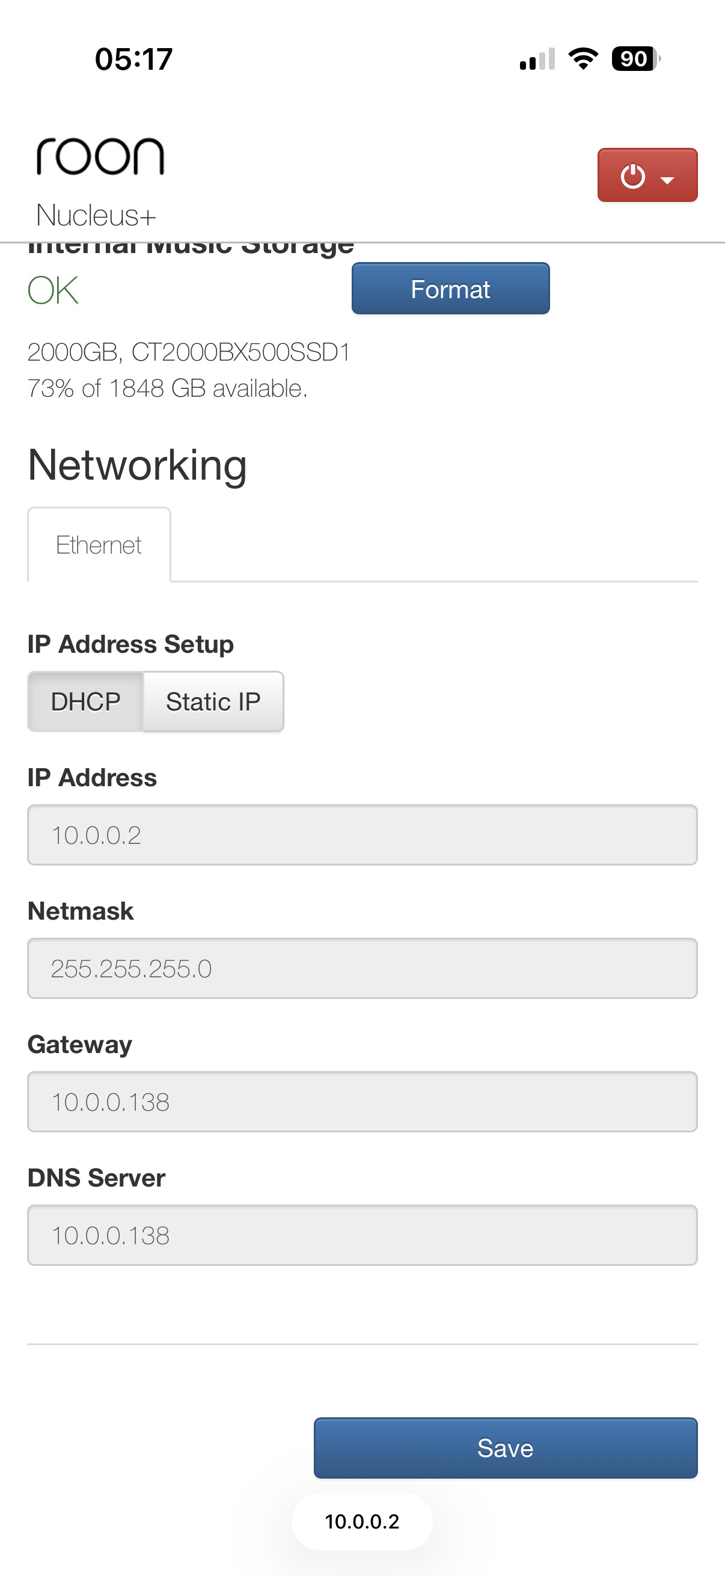The width and height of the screenshot is (725, 1576).
Task: Open the power dropdown caret
Action: tap(667, 179)
